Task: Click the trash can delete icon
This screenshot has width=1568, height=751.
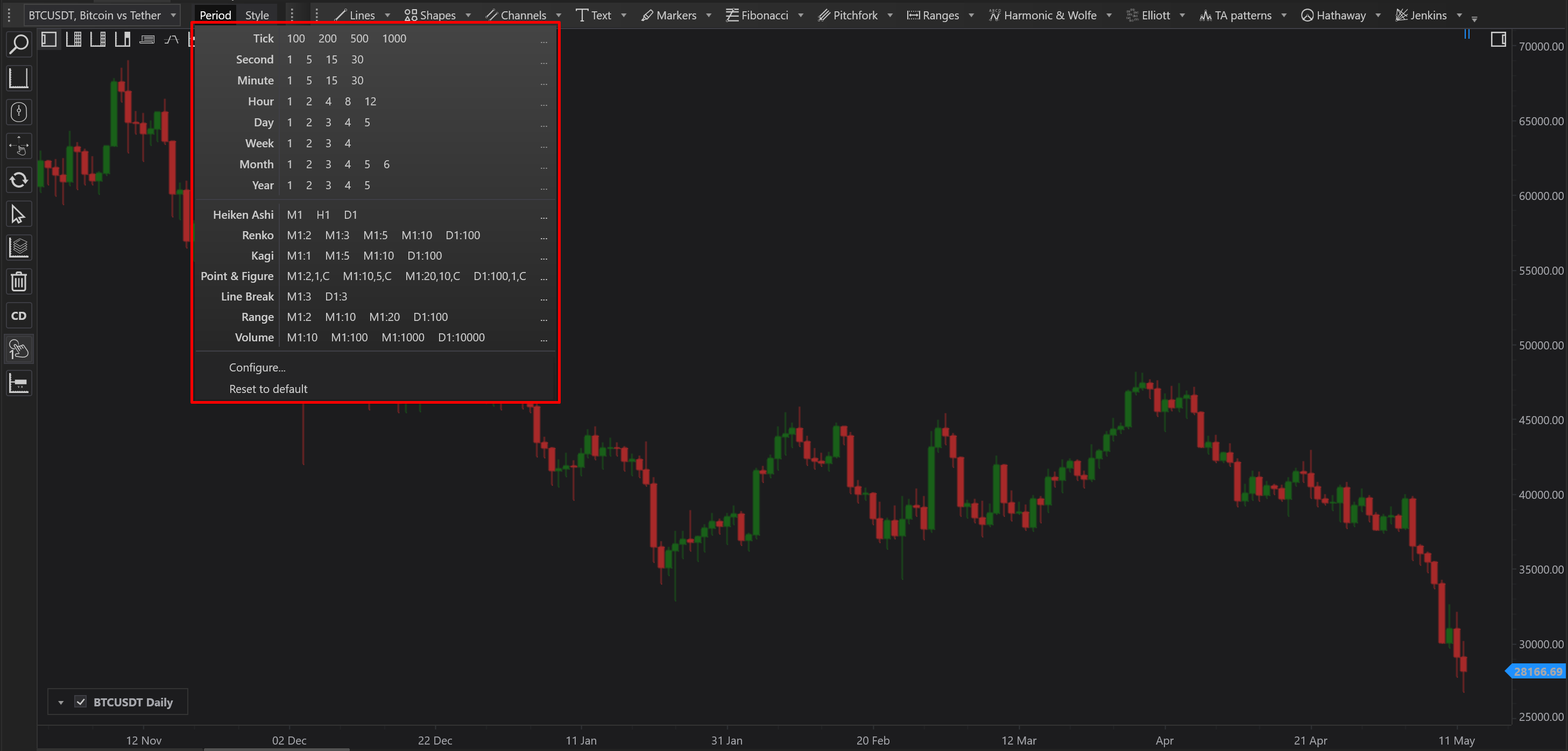Action: tap(18, 282)
